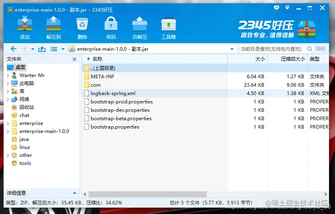Select Wanter Mr user folder
Screen dimensions: 335x214
tap(28, 75)
